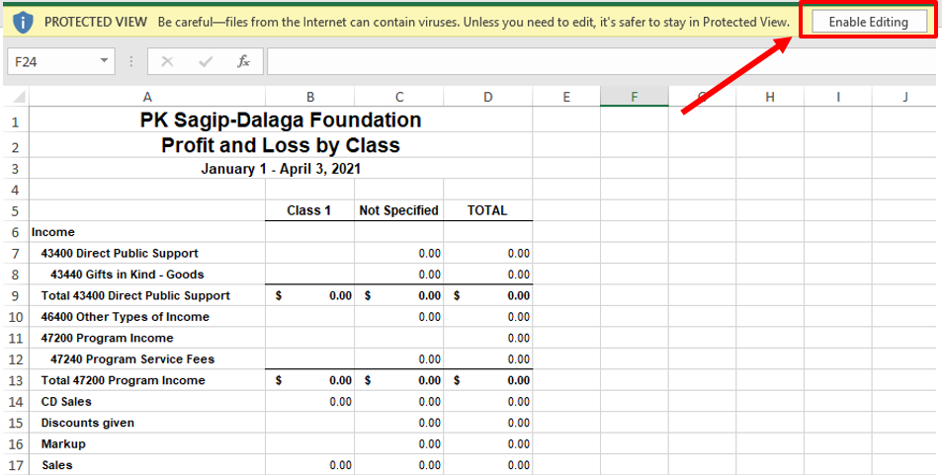Screen dimensions: 942x475
Task: Click the 'Profit and Loss by Class' cell
Action: point(281,145)
